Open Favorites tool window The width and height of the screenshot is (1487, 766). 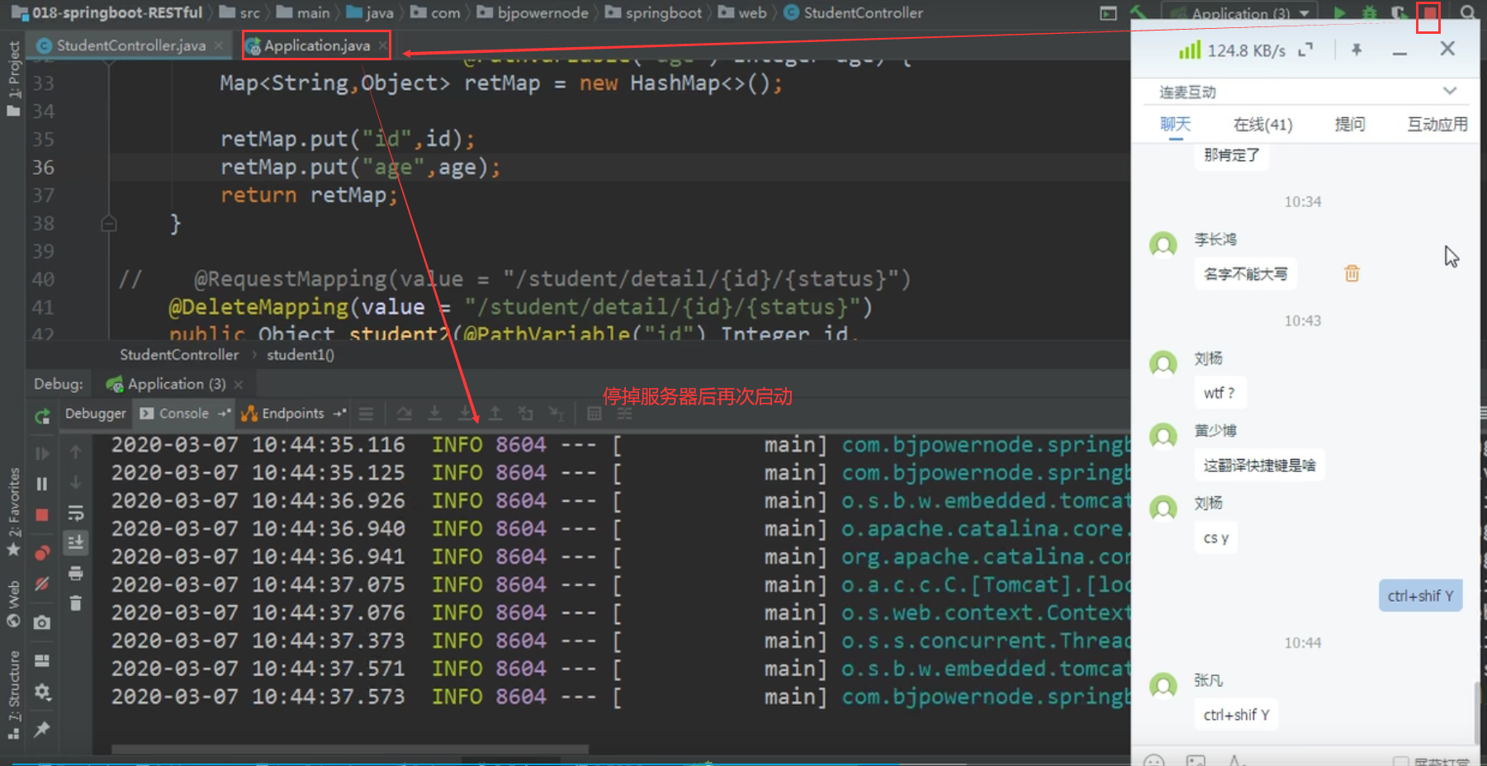coord(13,512)
